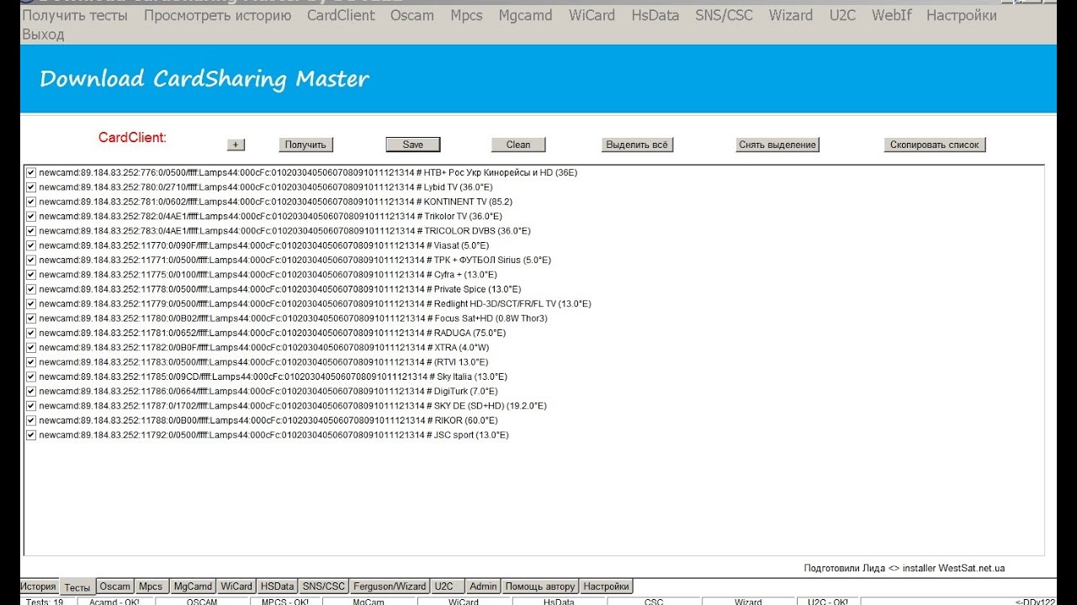Click the CardClient: red label
This screenshot has height=605, width=1077.
click(x=133, y=138)
